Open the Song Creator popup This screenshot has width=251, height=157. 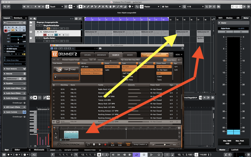pos(140,144)
